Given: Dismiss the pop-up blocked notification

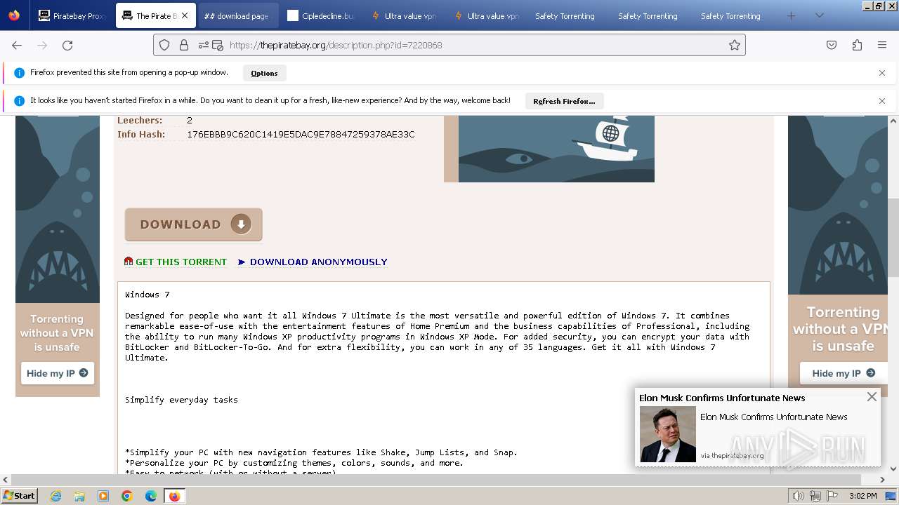Looking at the screenshot, I should tap(882, 73).
